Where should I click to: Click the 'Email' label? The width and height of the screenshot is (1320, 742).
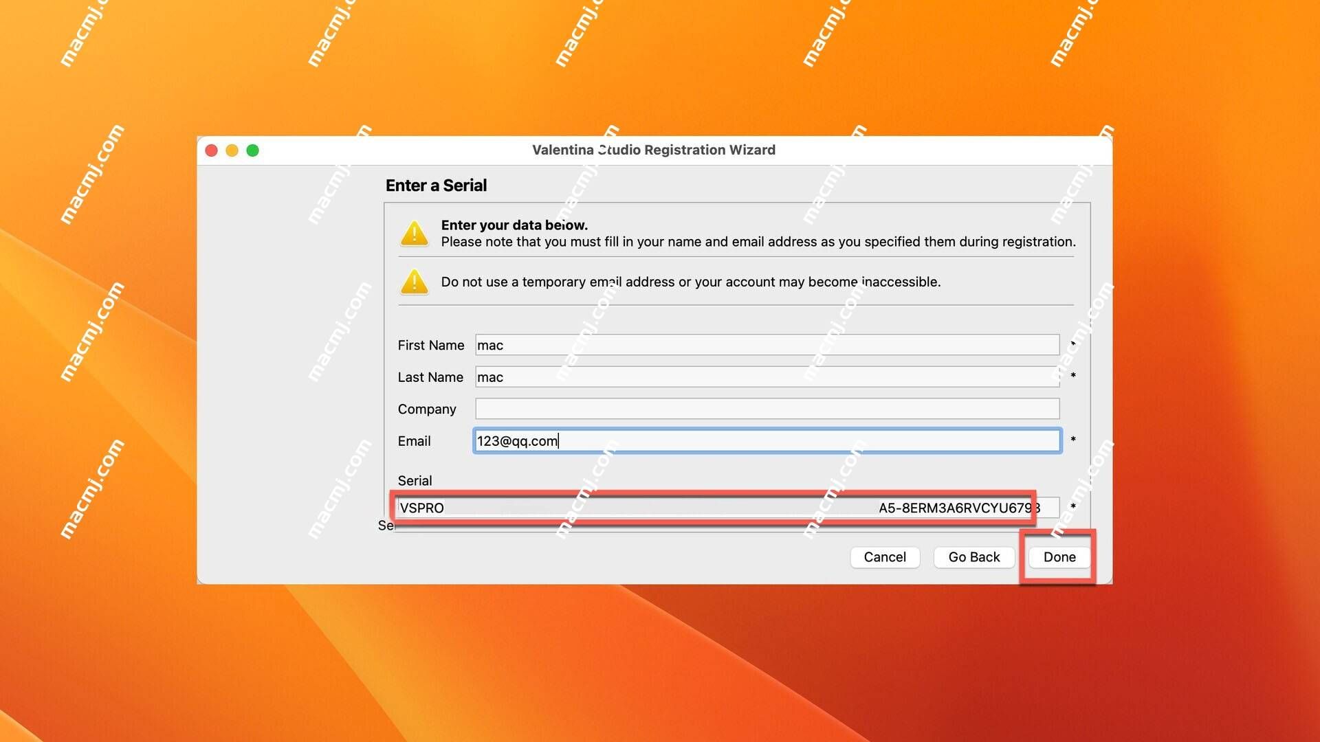(414, 441)
